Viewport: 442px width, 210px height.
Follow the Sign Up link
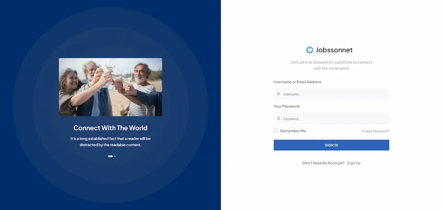pyautogui.click(x=354, y=163)
